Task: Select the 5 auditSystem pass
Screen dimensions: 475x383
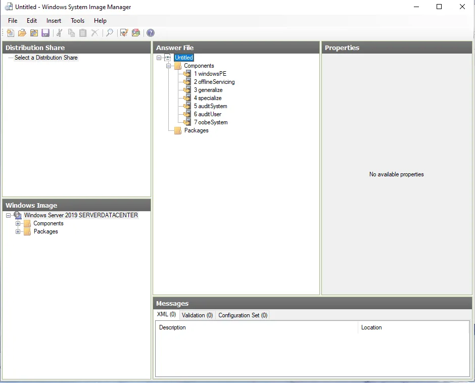Action: [211, 106]
